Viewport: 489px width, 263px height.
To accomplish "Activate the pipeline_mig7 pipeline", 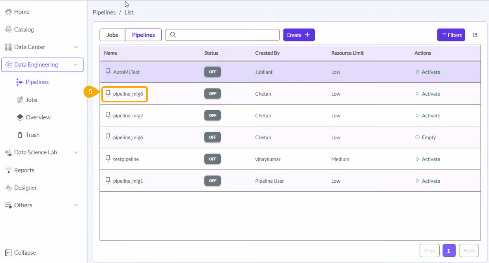I will tap(428, 116).
